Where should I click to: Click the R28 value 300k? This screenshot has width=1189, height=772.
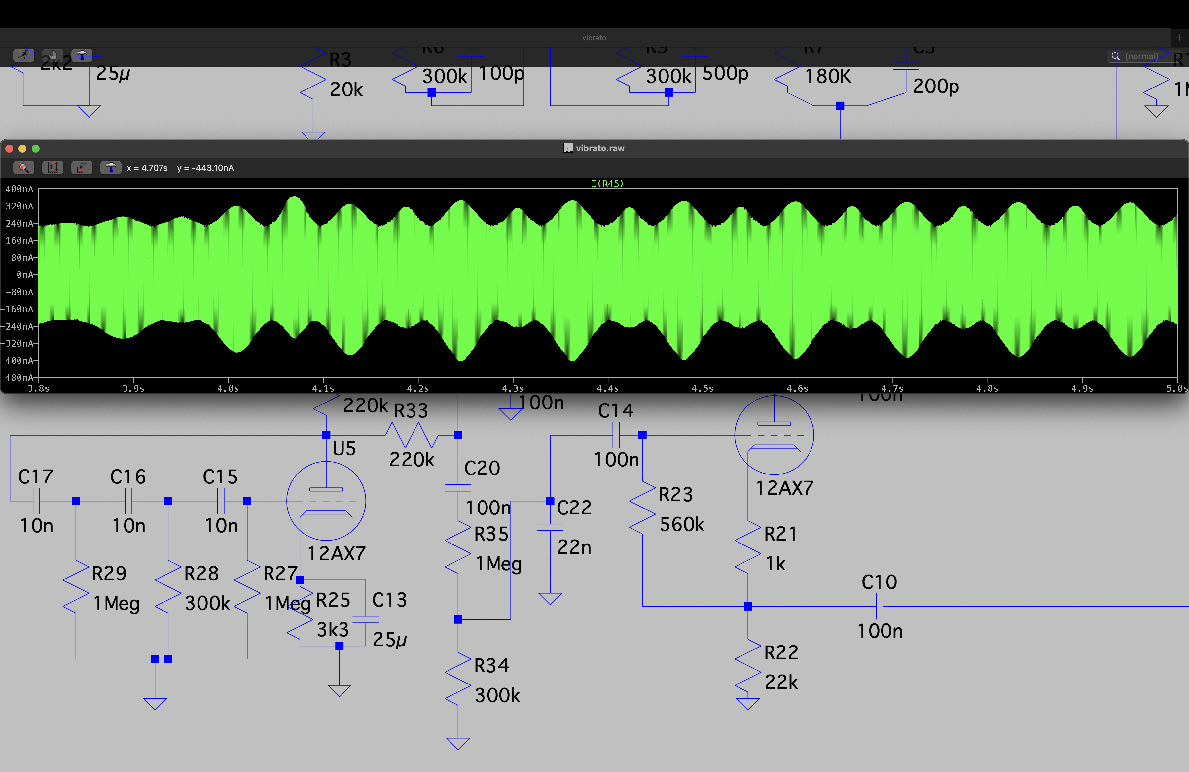(207, 603)
